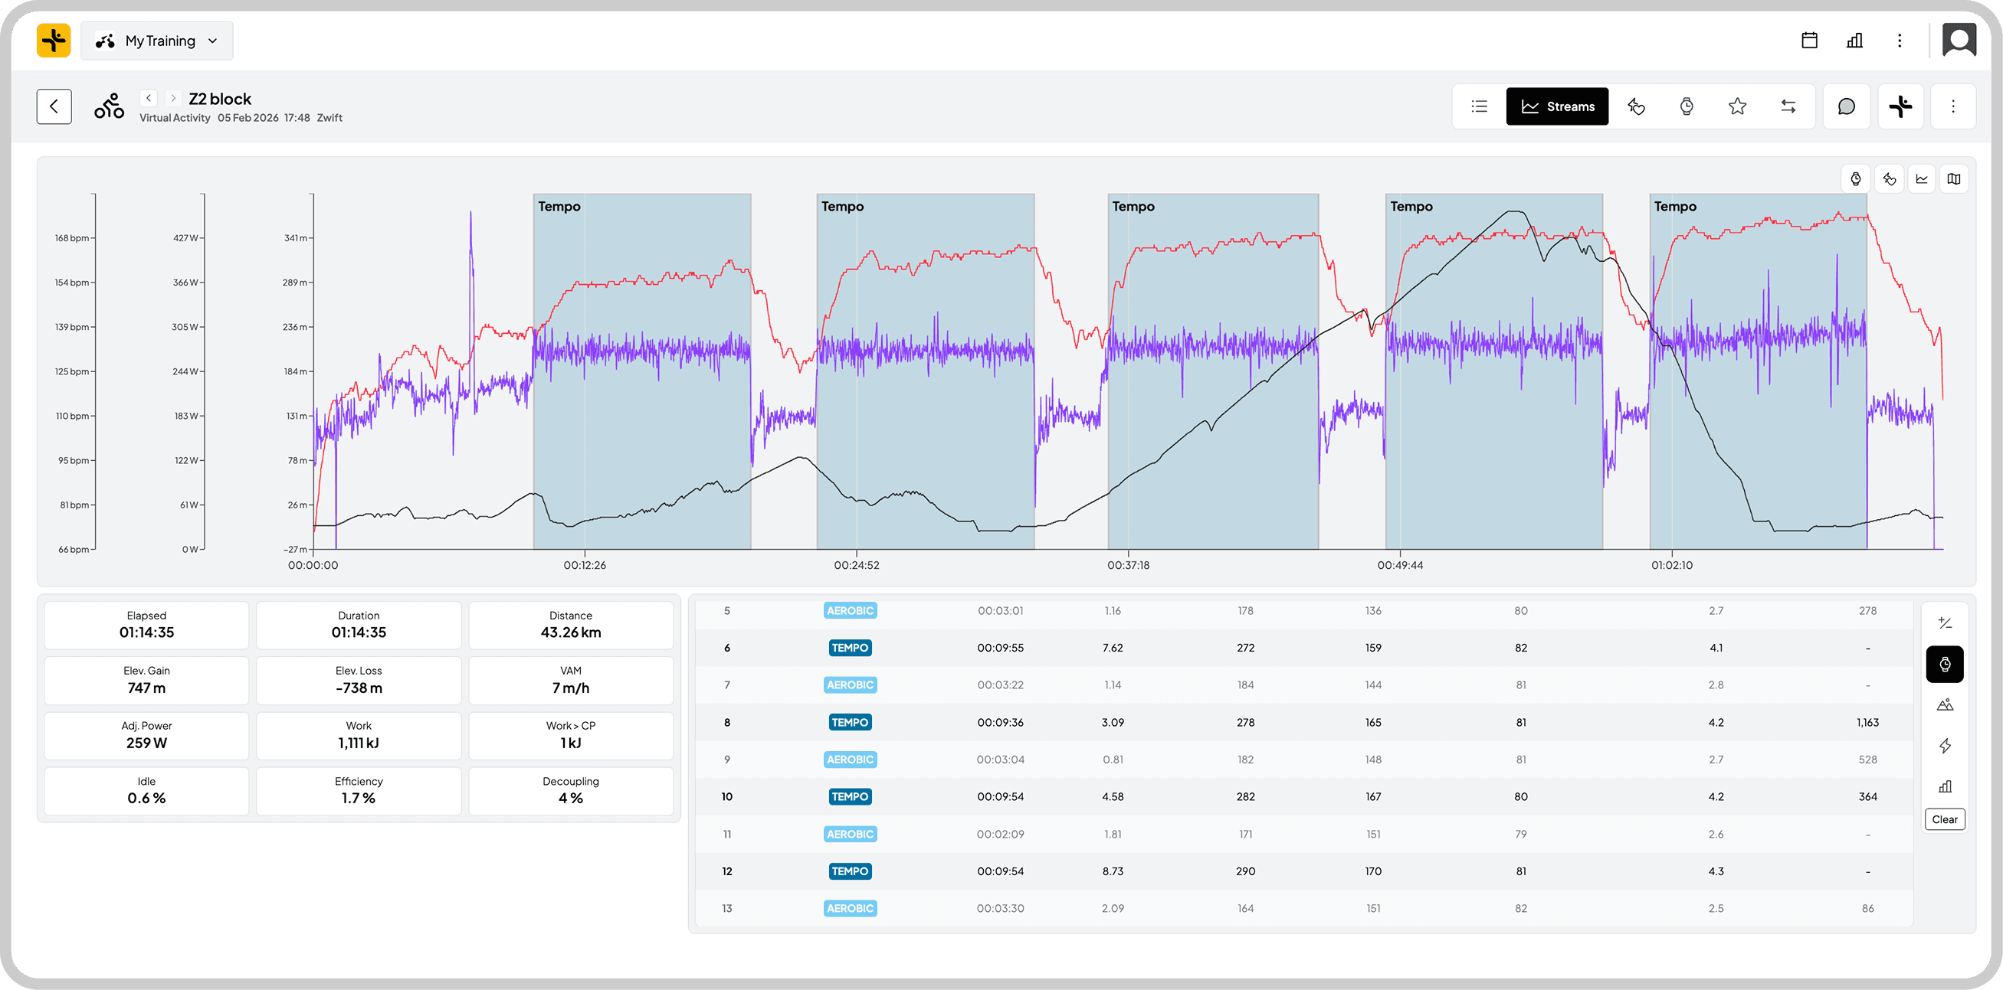
Task: Open the calendar icon in top bar
Action: [1809, 41]
